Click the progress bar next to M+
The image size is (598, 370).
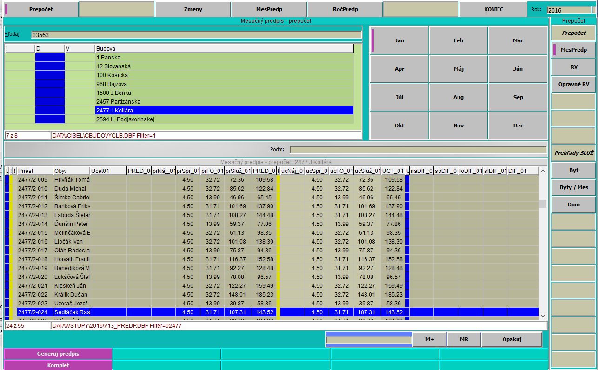point(369,340)
